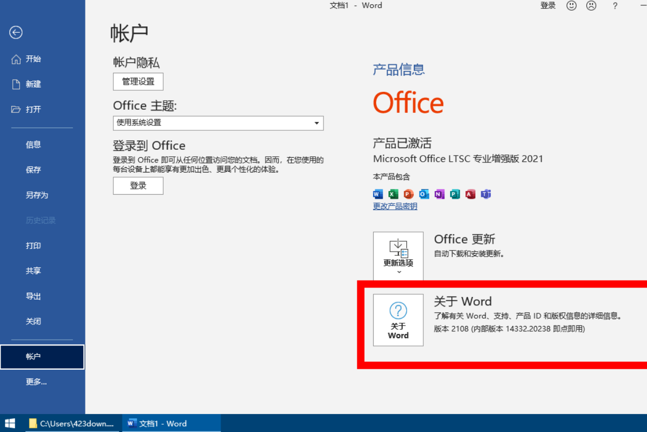Screen dimensions: 647x432
Task: Click the text Microsoft Office LTSC 专业增强版 2021
Action: (458, 158)
